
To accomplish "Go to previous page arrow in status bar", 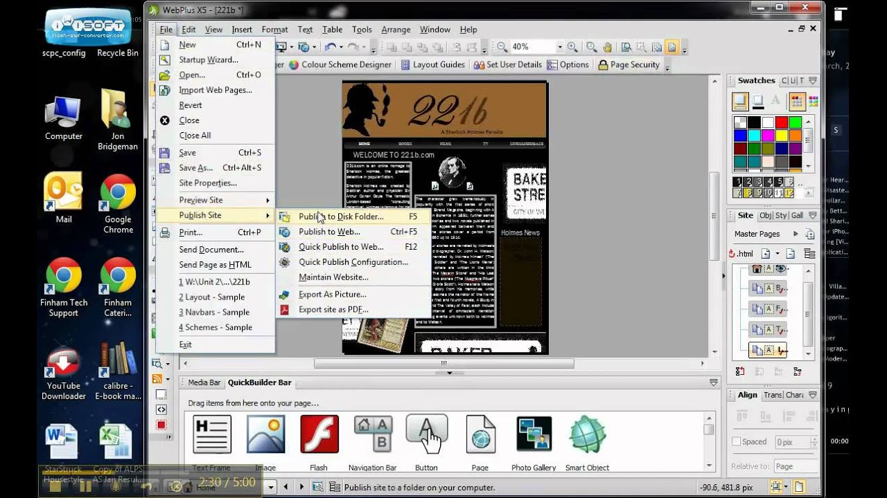I will pyautogui.click(x=286, y=487).
